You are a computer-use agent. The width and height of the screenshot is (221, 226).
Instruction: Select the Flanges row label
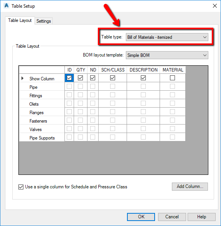tap(36, 113)
